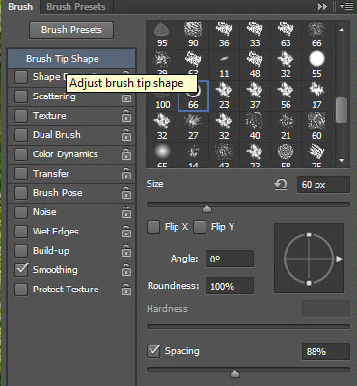Enable the Texture checkbox
357x386 pixels.
tap(21, 116)
